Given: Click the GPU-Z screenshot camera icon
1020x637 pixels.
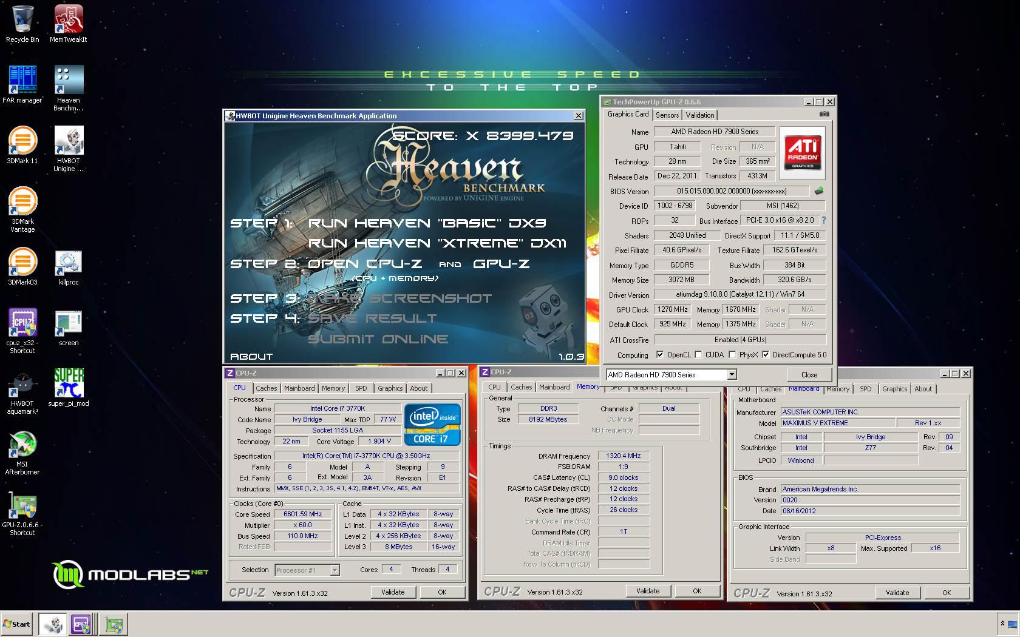Looking at the screenshot, I should pyautogui.click(x=824, y=114).
